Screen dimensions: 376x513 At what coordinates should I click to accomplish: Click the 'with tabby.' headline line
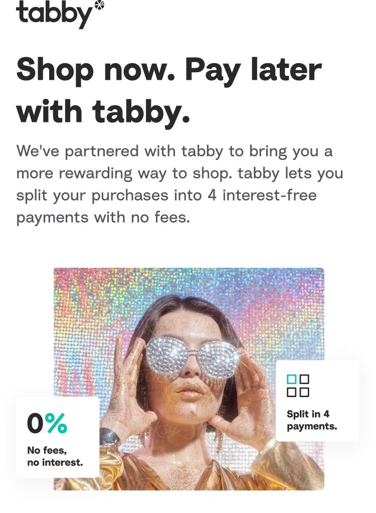point(103,112)
